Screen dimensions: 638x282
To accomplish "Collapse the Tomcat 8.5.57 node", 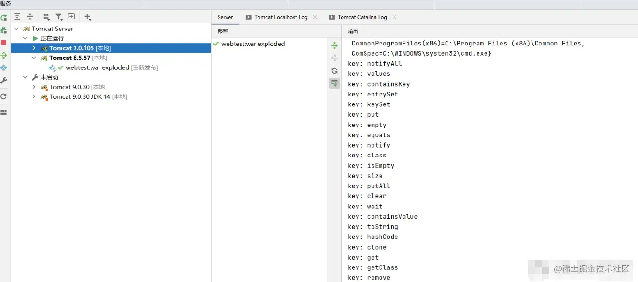I will click(34, 58).
